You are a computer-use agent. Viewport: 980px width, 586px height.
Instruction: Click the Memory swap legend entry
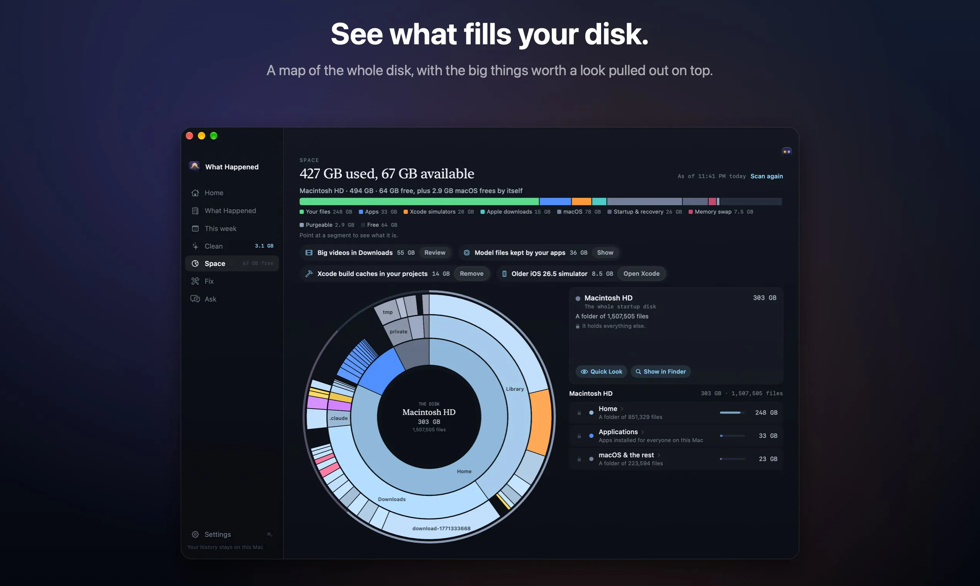click(x=720, y=212)
